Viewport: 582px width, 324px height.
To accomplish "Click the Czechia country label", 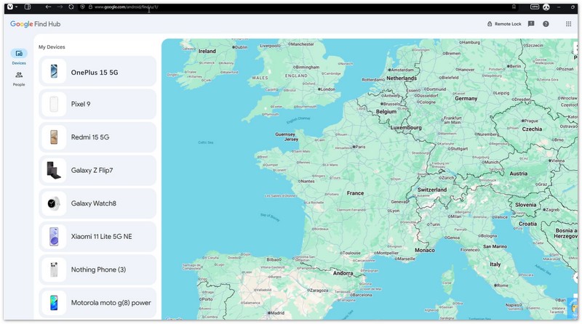I will 533,129.
